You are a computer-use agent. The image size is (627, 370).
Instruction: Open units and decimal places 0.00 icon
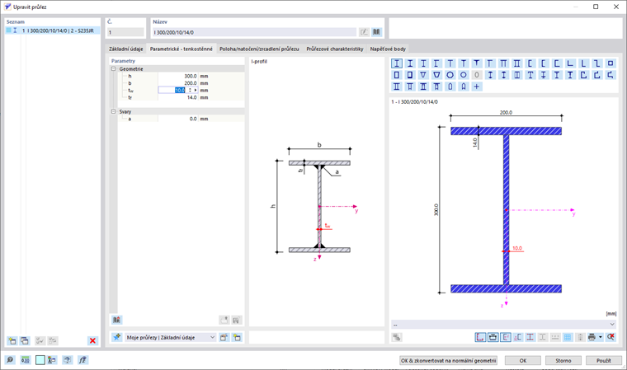[x=26, y=360]
